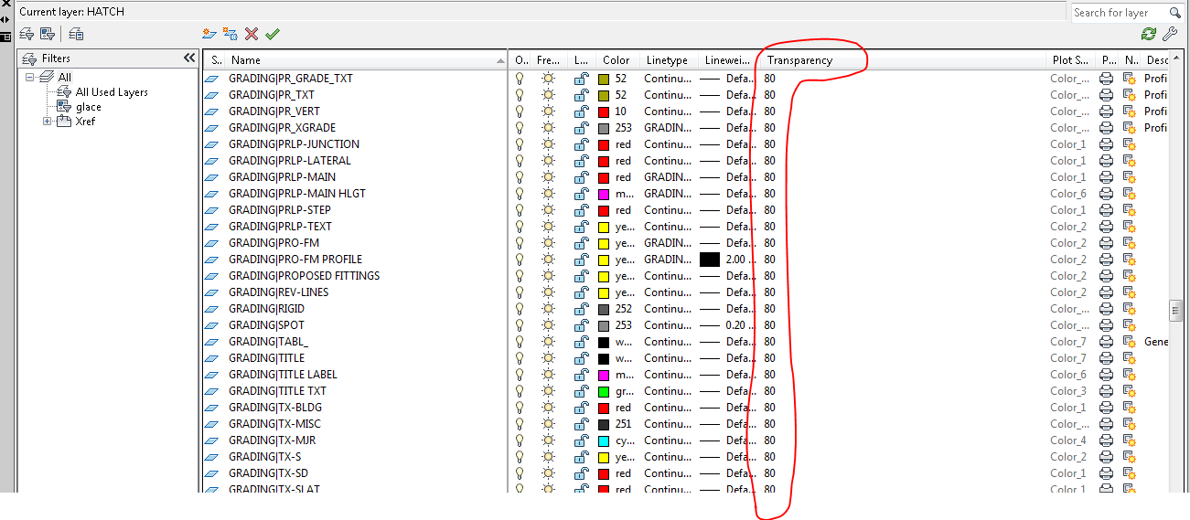Open the Layer States Manager icon
Viewport: 1190px width, 520px height.
[x=77, y=34]
